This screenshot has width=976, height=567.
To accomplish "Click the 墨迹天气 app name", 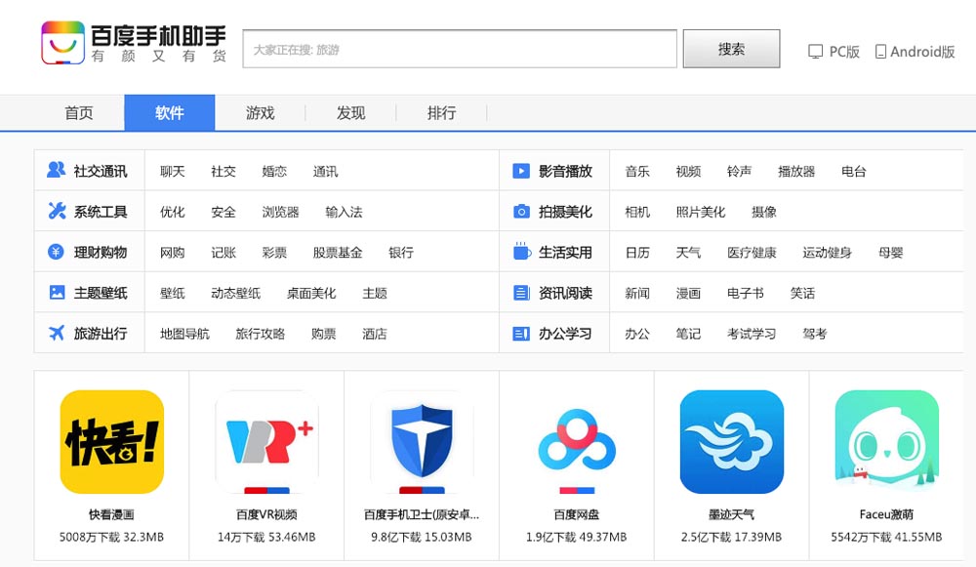I will (x=731, y=514).
